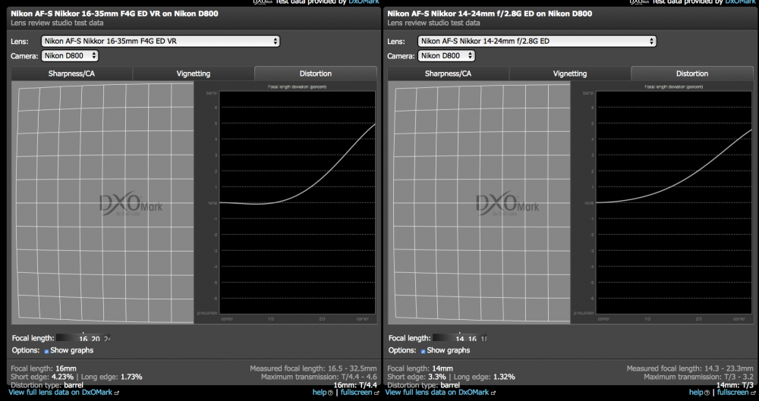Click the 1.73% long edge value
The height and width of the screenshot is (401, 759).
coord(131,377)
